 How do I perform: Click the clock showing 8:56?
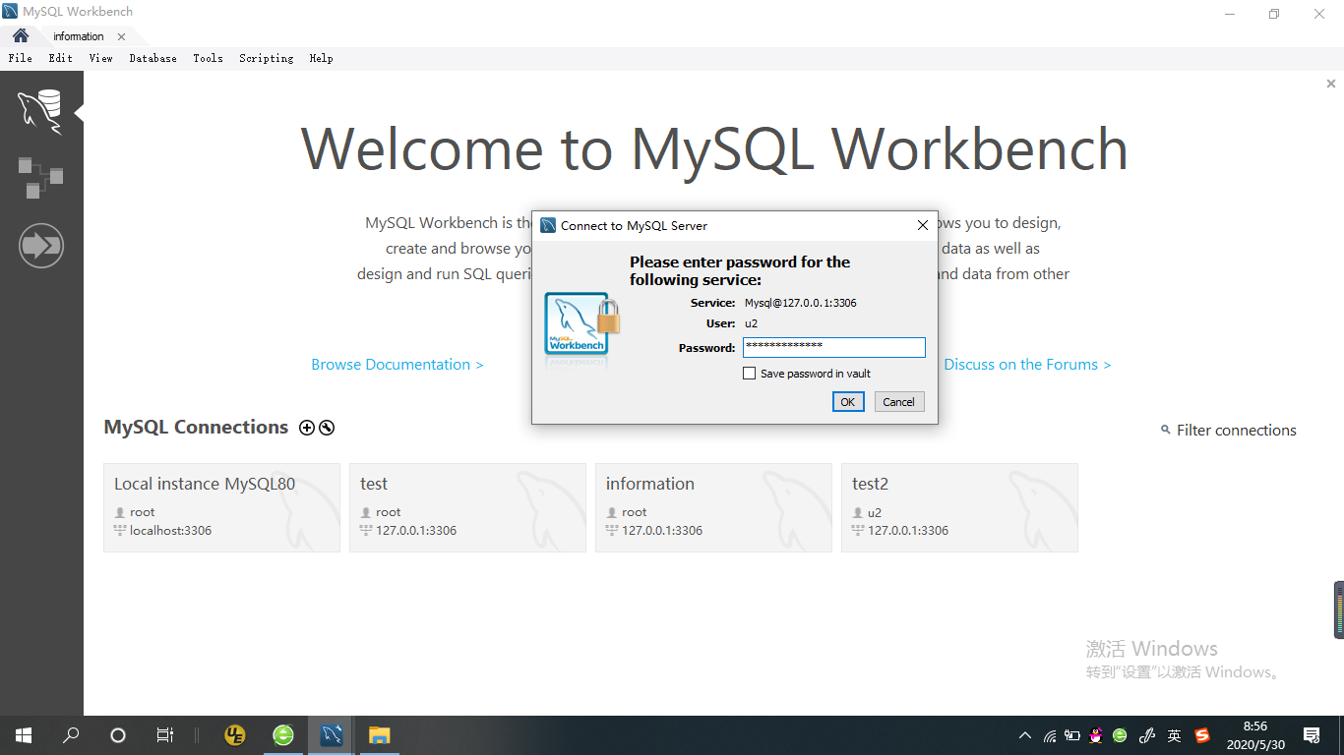[1254, 726]
